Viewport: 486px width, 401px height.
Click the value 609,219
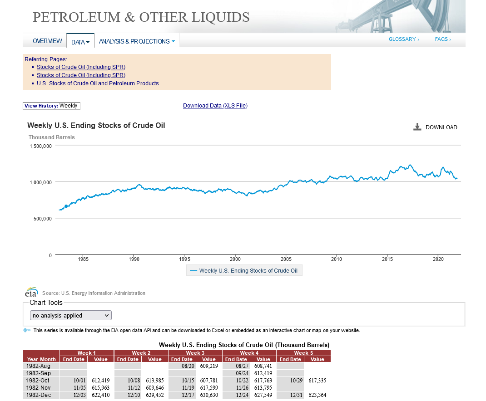209,366
